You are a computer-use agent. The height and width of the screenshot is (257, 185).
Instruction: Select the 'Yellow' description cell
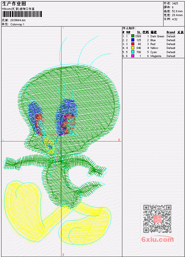point(154,48)
